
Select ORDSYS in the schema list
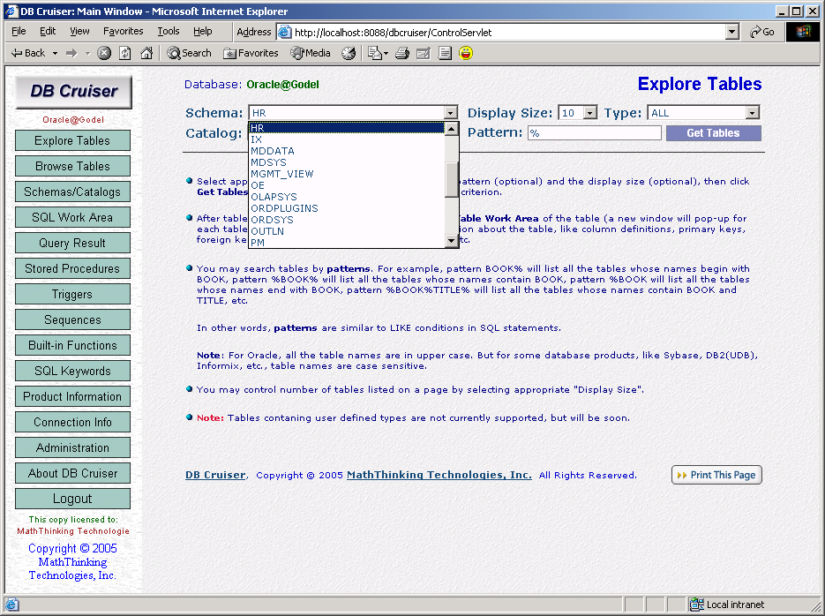pos(347,220)
